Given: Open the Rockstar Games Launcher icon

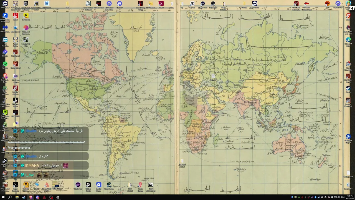Looking at the screenshot, I should point(26,186).
